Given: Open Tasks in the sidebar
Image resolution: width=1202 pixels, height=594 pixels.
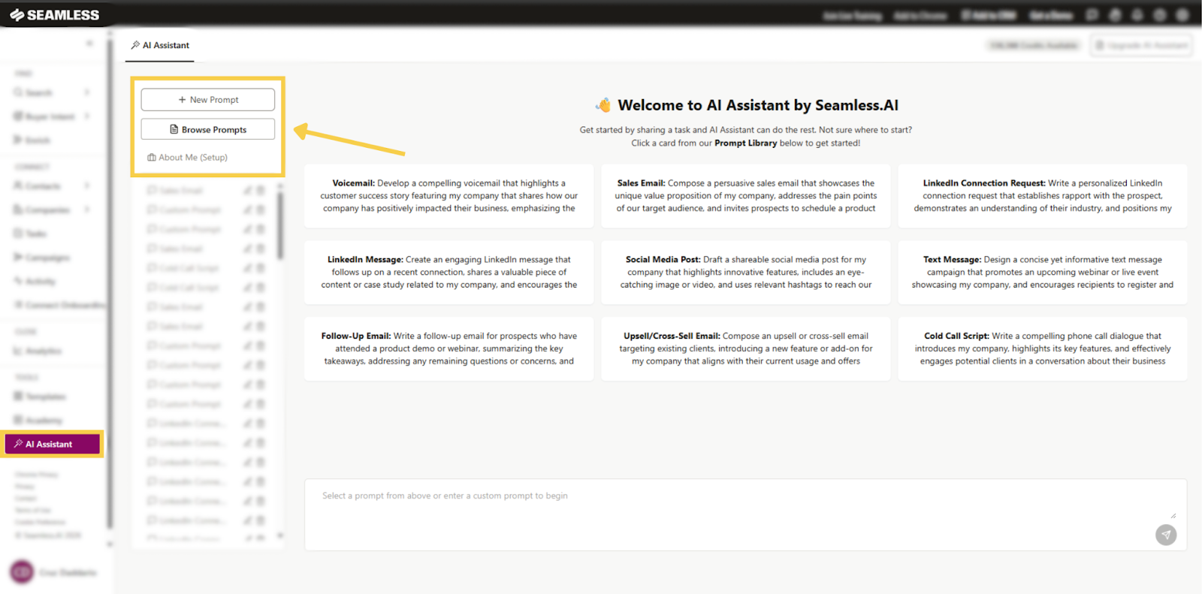Looking at the screenshot, I should (30, 234).
